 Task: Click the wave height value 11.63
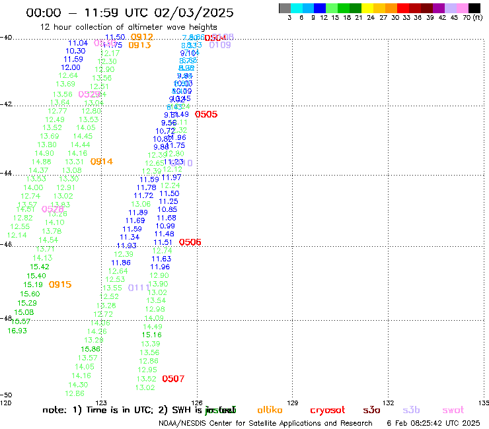(161, 259)
